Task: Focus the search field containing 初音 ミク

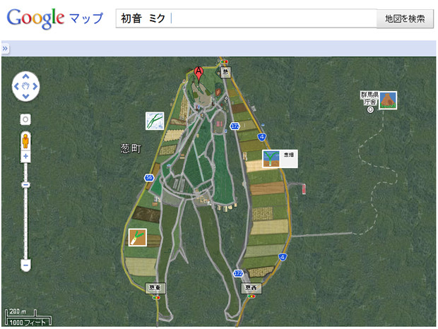Action: point(246,18)
